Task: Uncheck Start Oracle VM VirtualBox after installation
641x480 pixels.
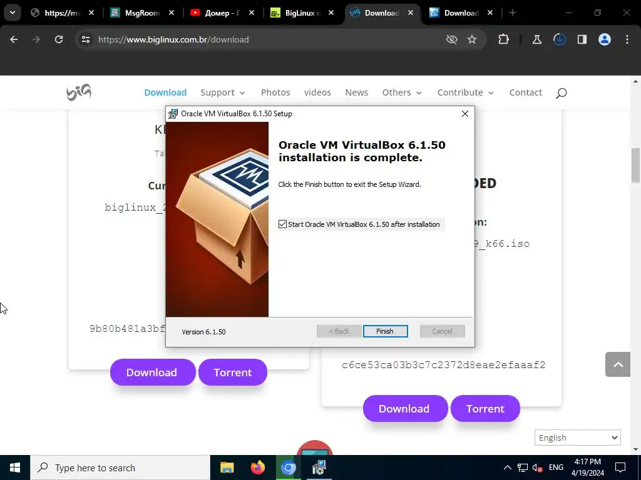Action: 282,224
